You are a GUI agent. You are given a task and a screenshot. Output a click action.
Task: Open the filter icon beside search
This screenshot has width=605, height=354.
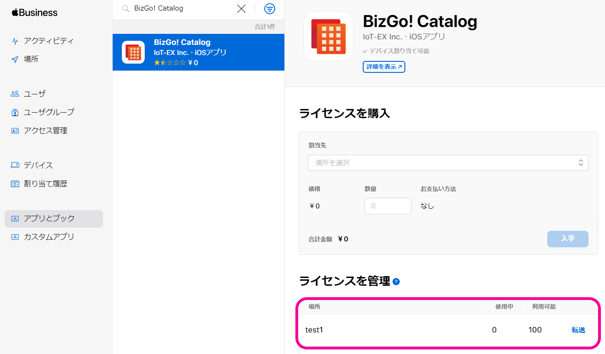pyautogui.click(x=270, y=9)
